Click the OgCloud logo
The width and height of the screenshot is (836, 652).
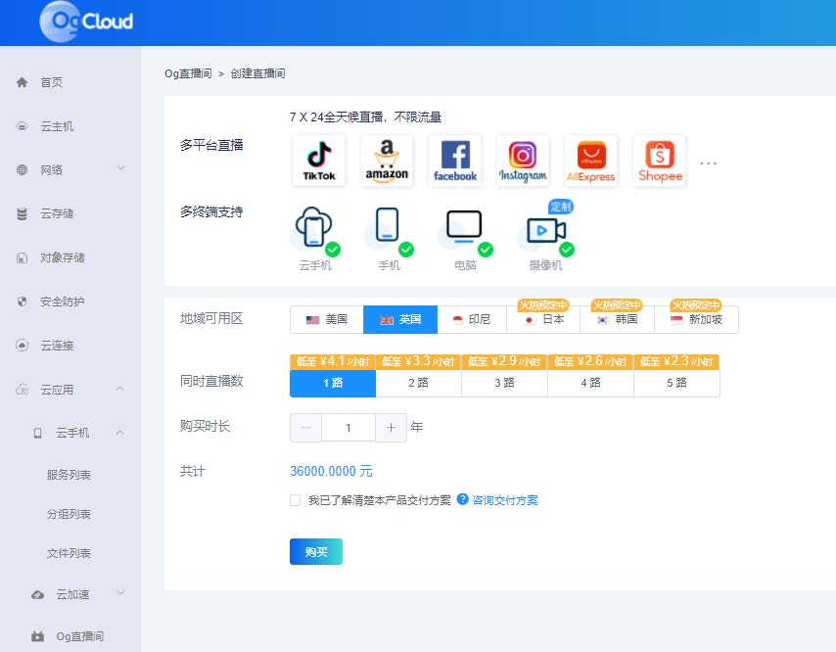pos(86,22)
